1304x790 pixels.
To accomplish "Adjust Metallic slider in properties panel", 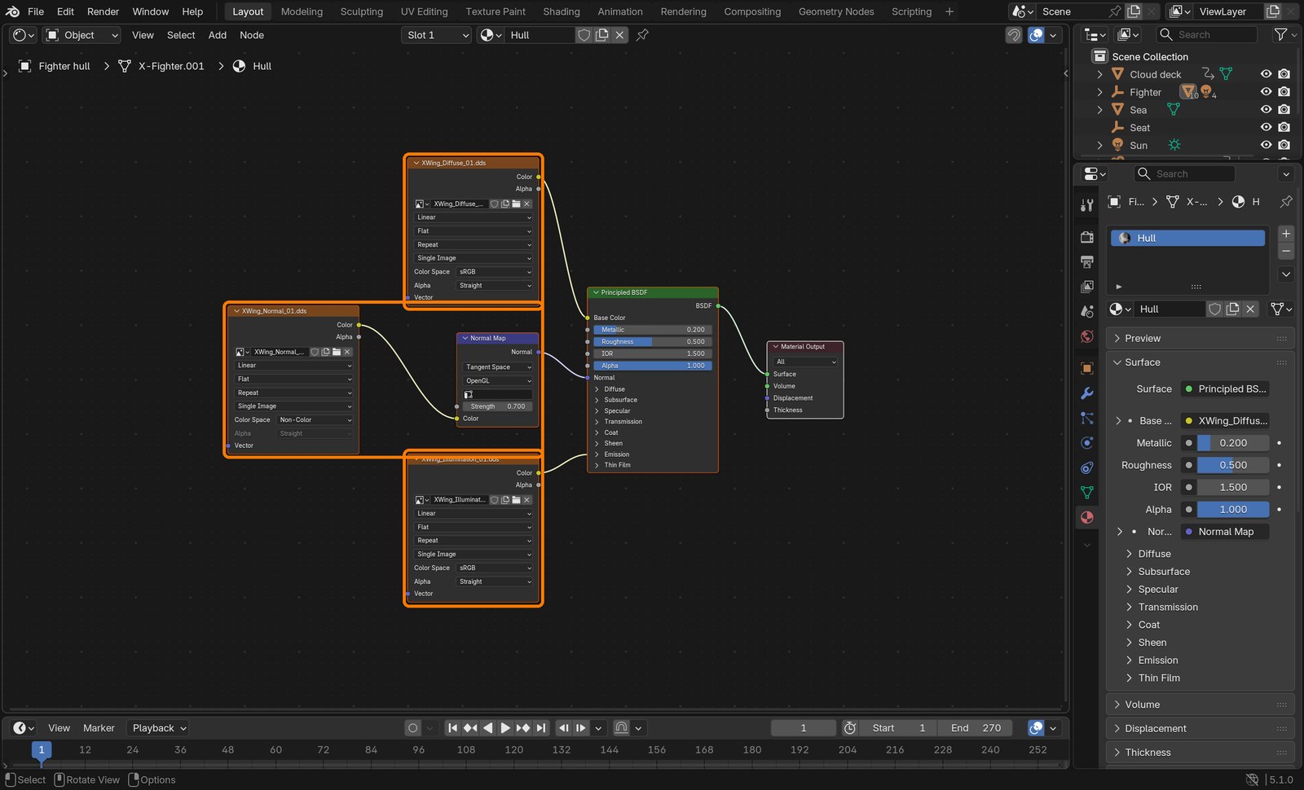I will pos(1232,443).
